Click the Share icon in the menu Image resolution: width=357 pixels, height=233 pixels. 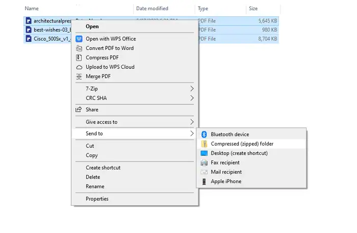pos(79,110)
